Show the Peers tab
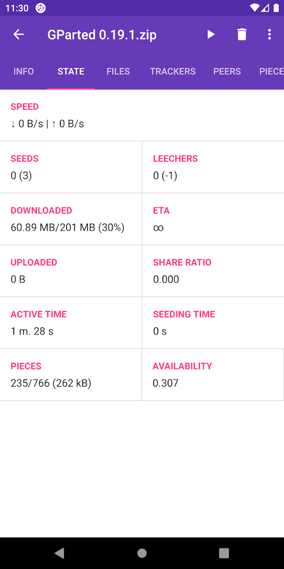Image resolution: width=284 pixels, height=569 pixels. (227, 71)
